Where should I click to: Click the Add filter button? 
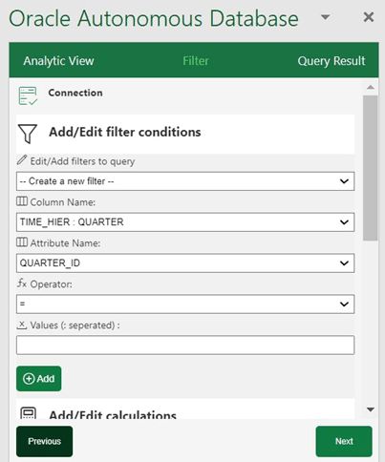39,379
